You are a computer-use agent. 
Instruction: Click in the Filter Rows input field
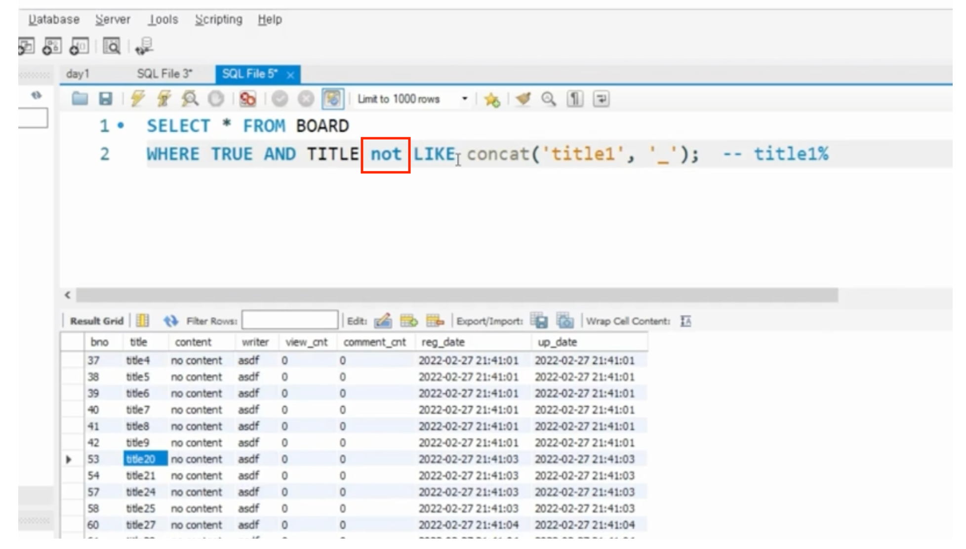(290, 321)
